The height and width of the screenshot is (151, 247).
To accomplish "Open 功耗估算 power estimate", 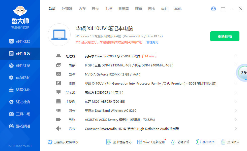I will [180, 142].
